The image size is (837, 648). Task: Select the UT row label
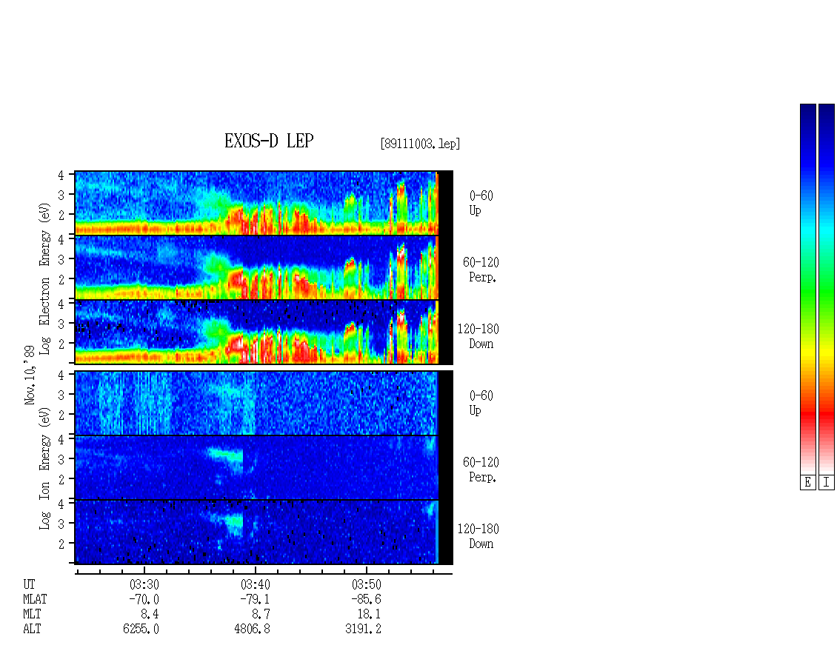pos(29,584)
